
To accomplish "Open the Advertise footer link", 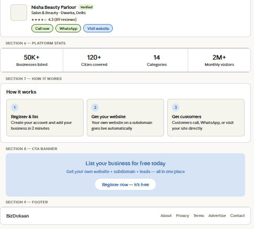I will point(217,216).
